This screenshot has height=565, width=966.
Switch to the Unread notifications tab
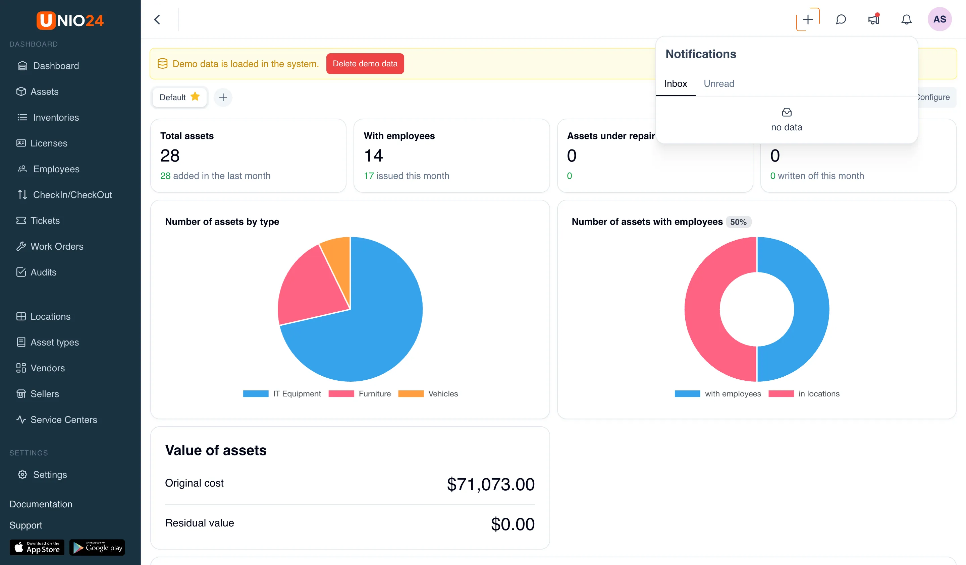tap(719, 83)
